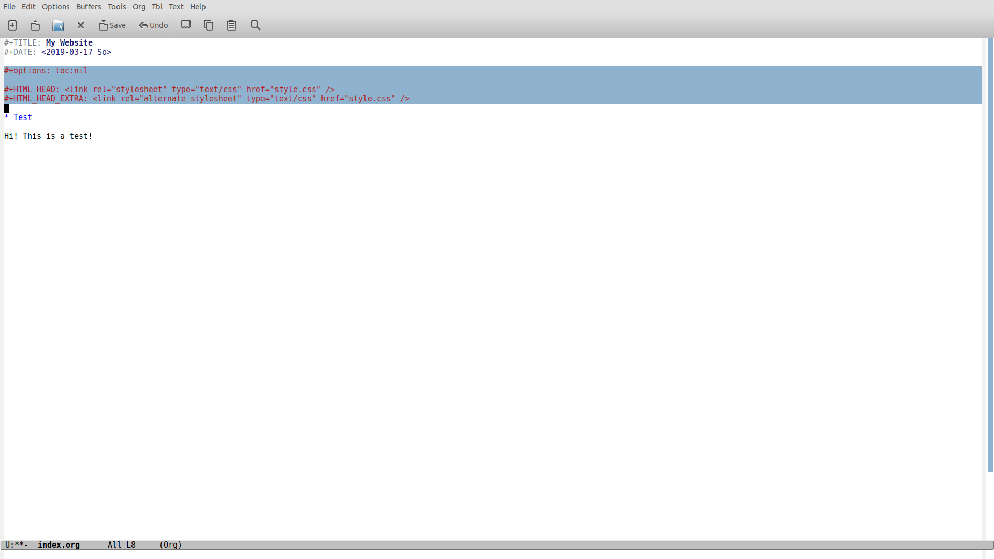Click index.org buffer name in mode line

[x=59, y=545]
